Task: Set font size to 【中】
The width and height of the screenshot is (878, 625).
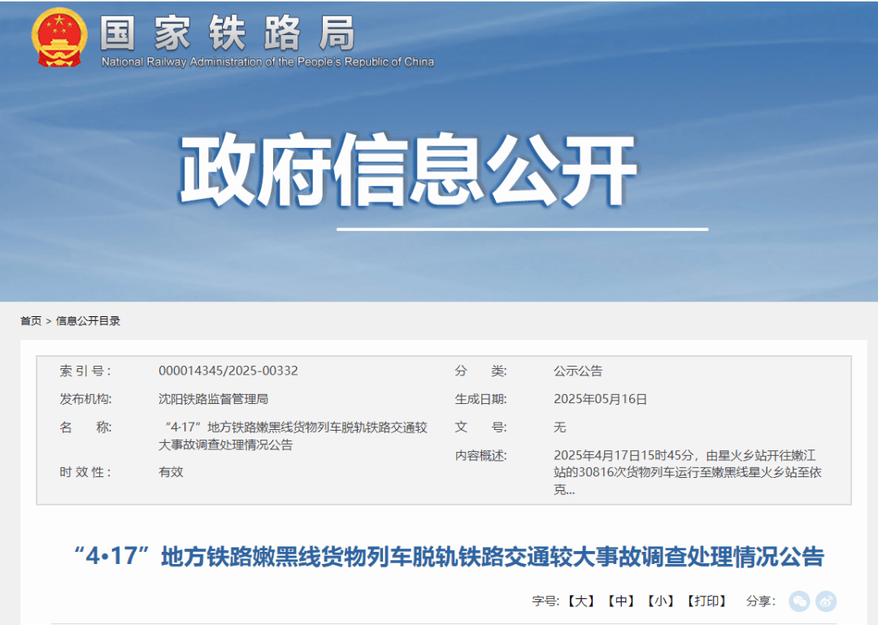Action: (621, 601)
